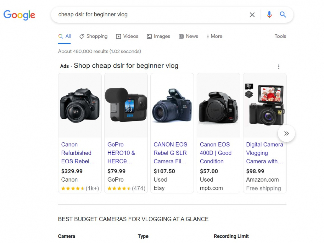324x243 pixels.
Task: Open CANON EOS Rebel G SLR listing
Action: click(x=170, y=153)
